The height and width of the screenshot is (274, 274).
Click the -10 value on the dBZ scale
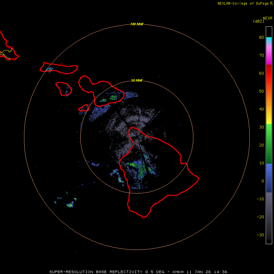tap(260, 199)
